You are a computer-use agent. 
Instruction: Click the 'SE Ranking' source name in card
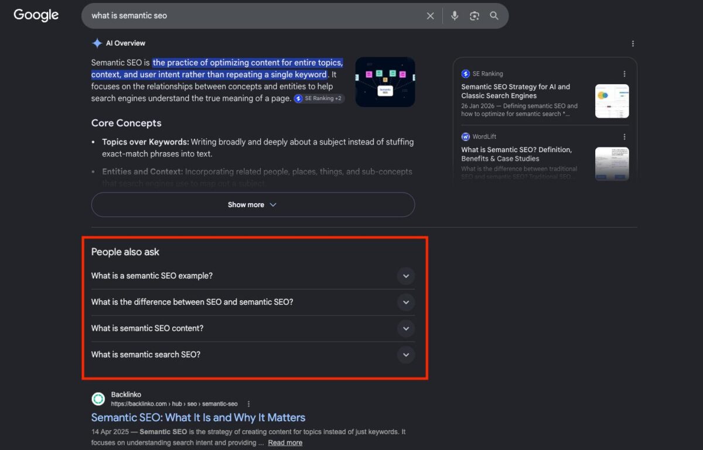tap(488, 74)
